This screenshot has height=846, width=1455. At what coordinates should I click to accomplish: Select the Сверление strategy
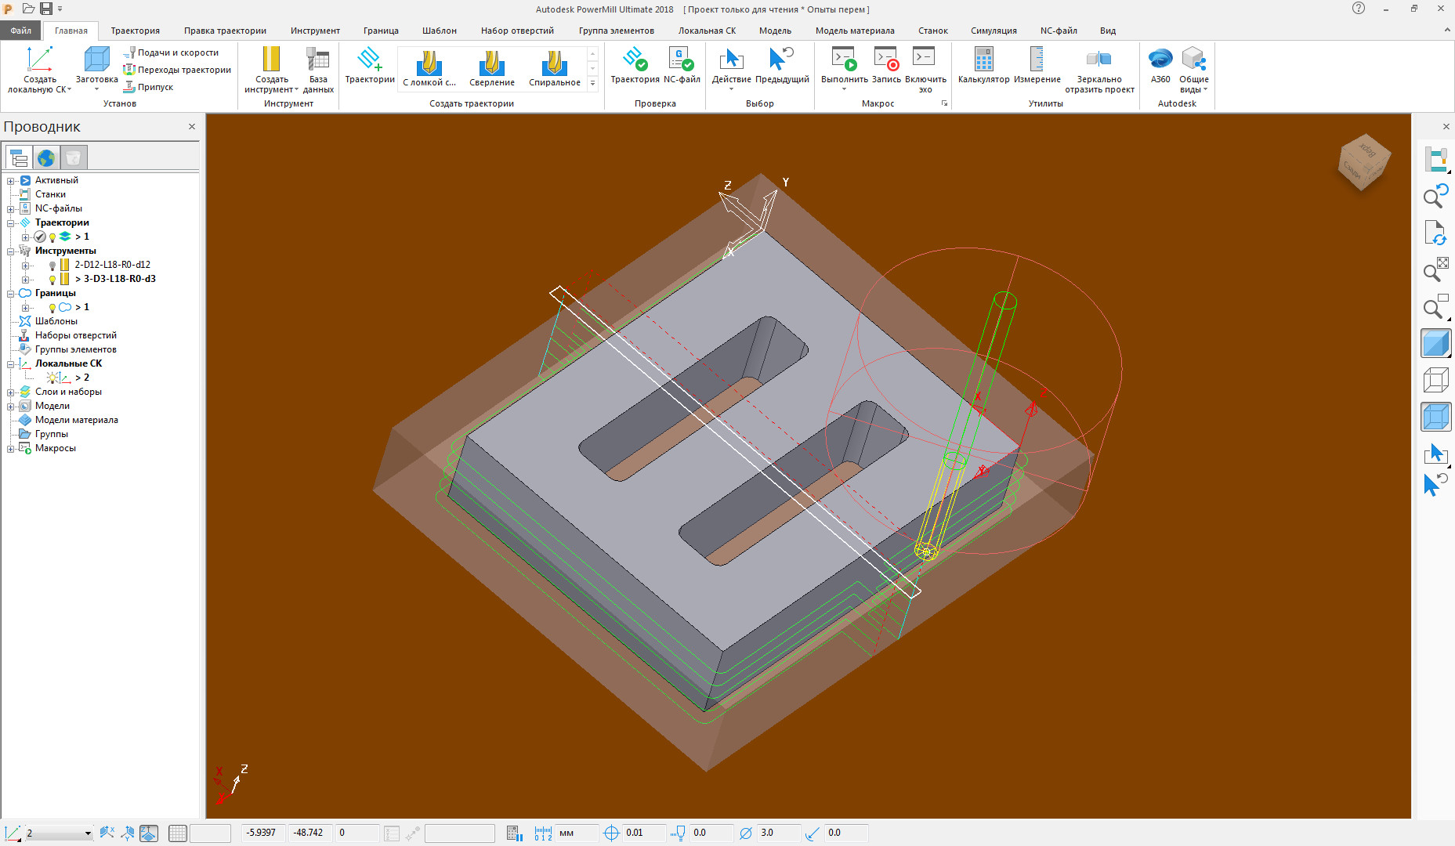pos(492,68)
